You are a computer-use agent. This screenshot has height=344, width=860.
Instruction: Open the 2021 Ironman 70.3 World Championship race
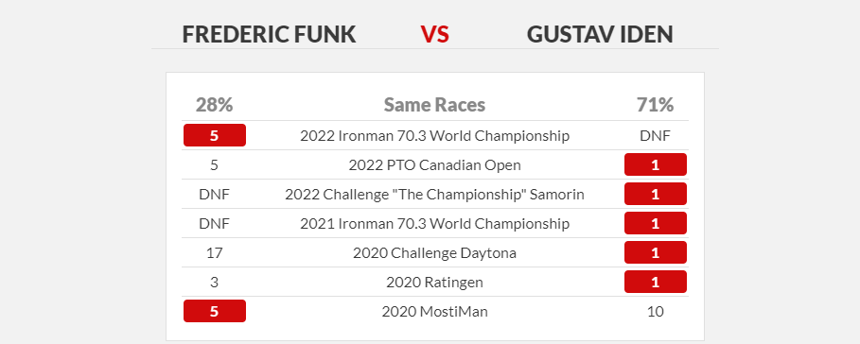point(434,223)
